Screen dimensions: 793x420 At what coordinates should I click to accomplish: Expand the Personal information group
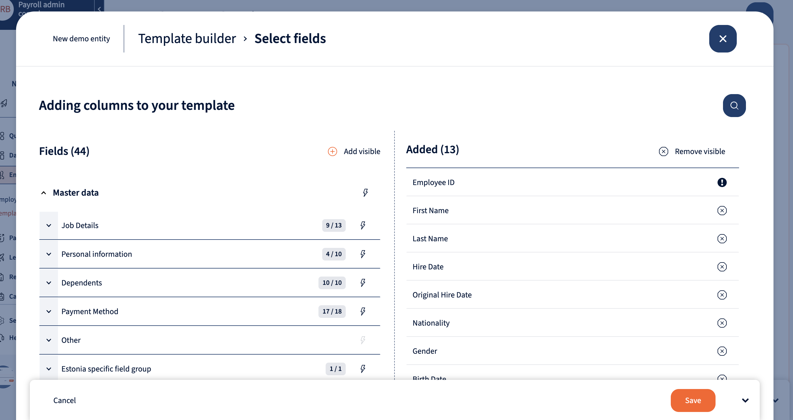point(49,254)
